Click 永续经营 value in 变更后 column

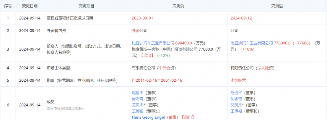[x=238, y=80]
